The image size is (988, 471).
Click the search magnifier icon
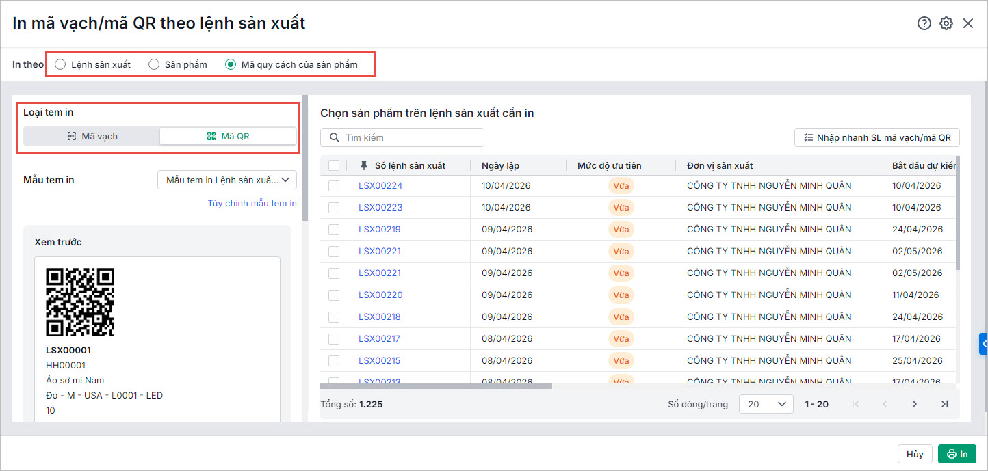(x=335, y=137)
